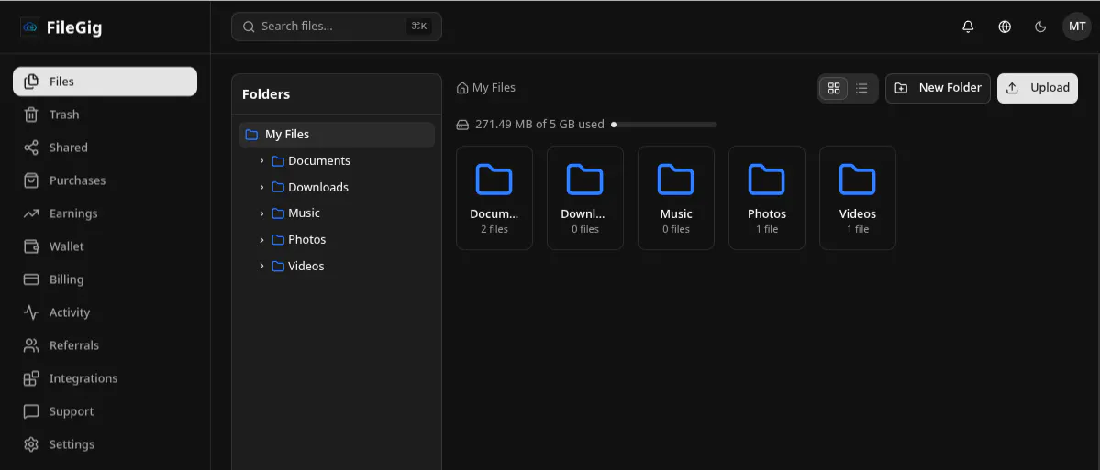Expand the Downloads tree chevron
The width and height of the screenshot is (1100, 470).
(261, 187)
